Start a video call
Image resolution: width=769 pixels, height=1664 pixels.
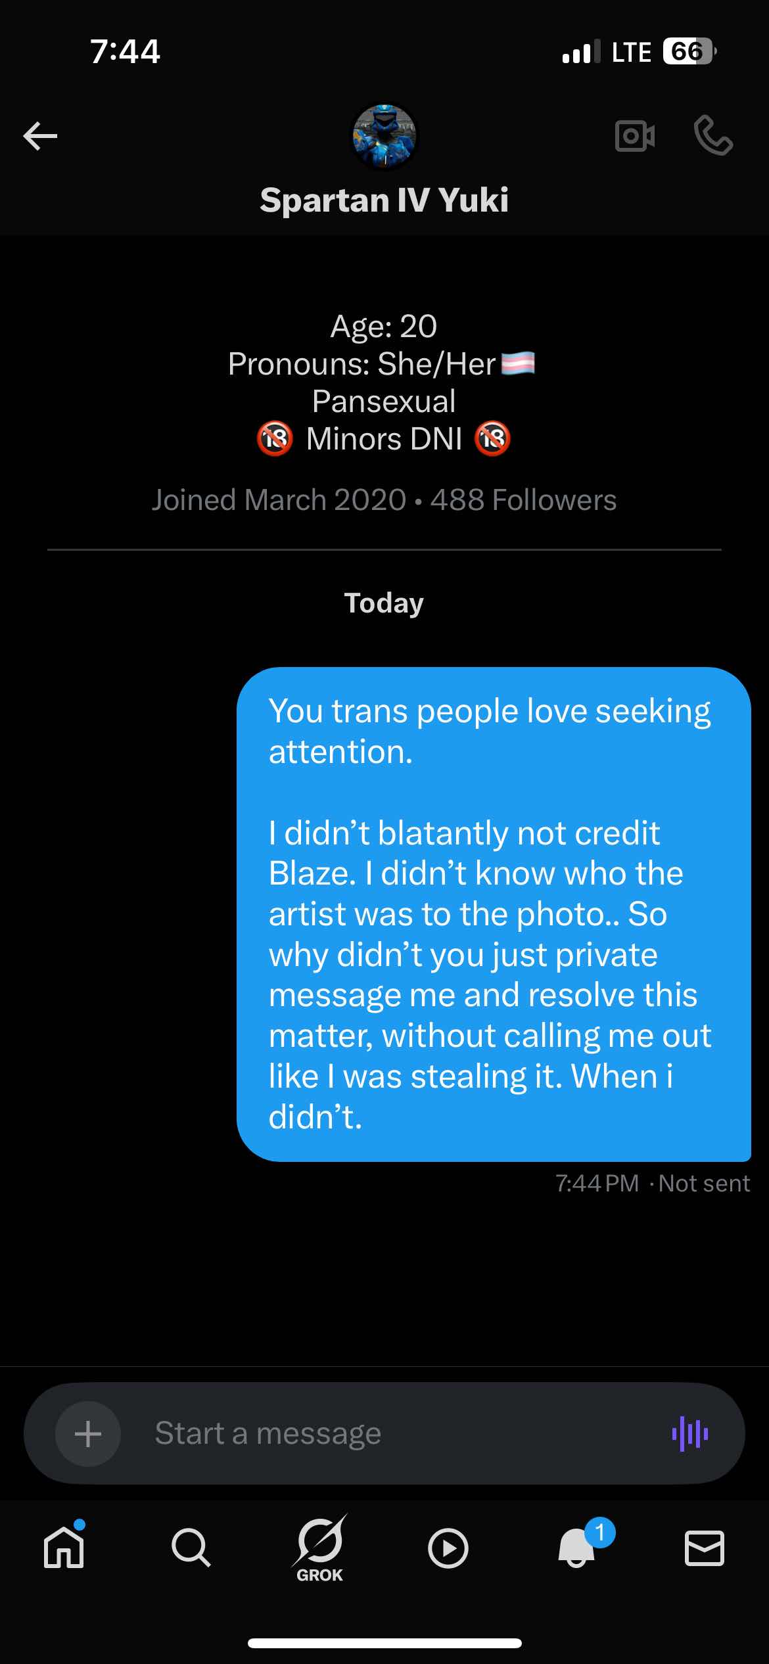pos(634,136)
